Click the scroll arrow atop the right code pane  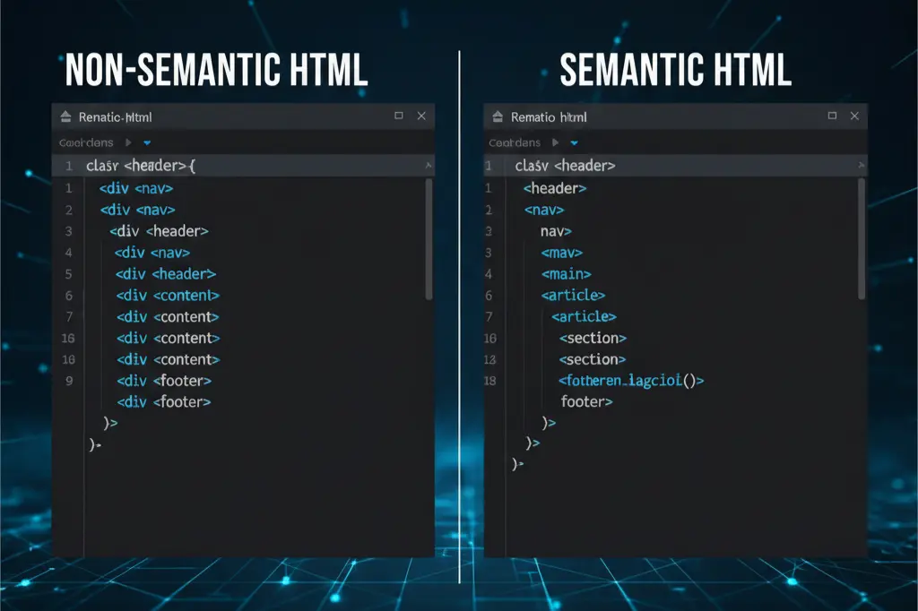tap(861, 166)
